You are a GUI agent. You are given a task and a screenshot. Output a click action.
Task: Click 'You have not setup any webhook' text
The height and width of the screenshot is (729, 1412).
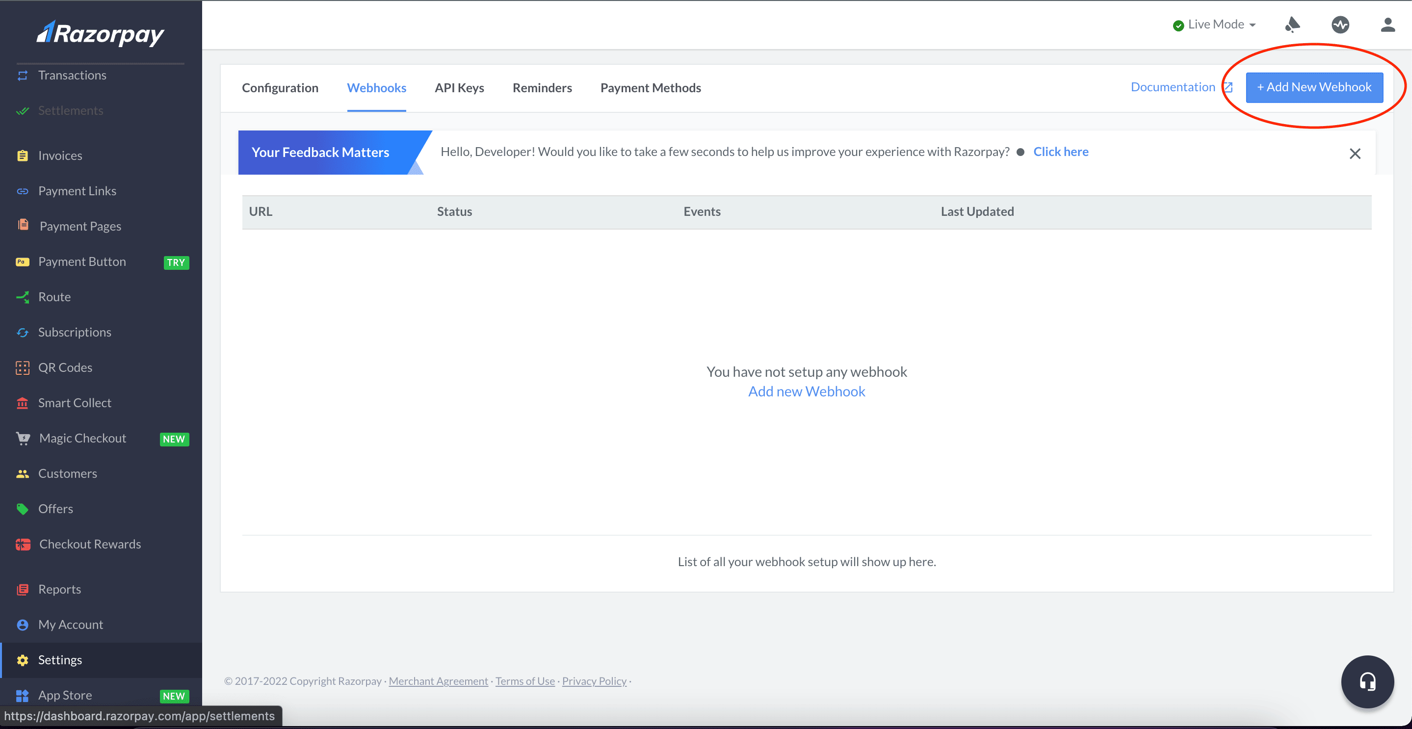[x=806, y=372]
